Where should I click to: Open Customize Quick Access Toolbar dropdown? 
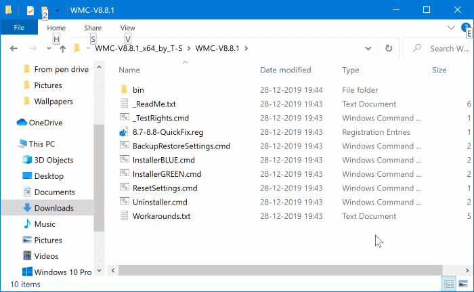(57, 11)
